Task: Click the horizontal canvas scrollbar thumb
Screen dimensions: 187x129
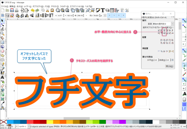Action: click(x=77, y=118)
